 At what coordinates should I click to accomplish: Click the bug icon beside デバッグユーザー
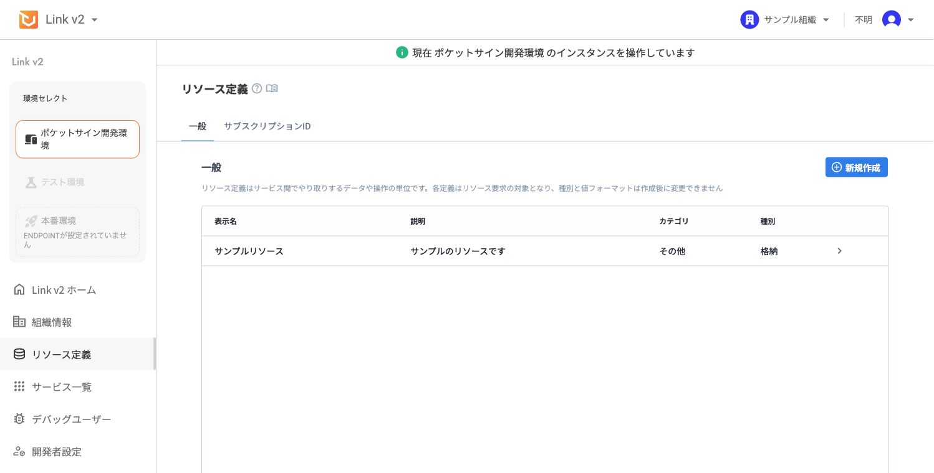[19, 419]
